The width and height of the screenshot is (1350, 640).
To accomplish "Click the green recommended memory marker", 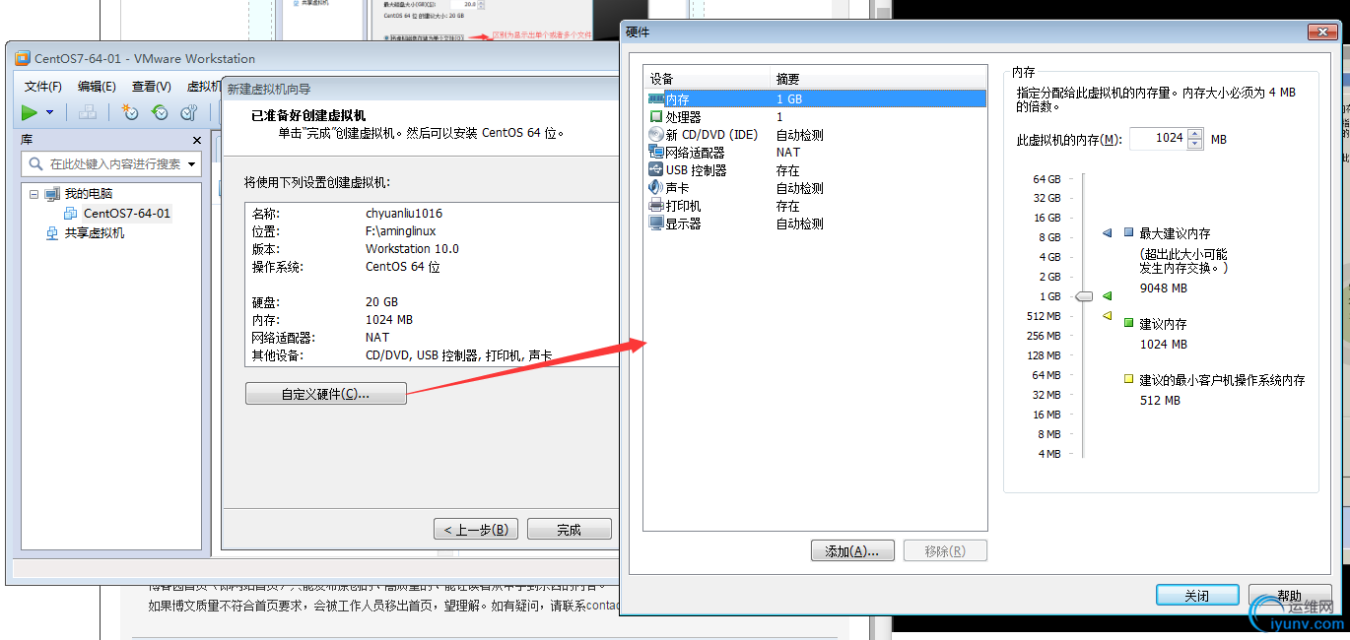I will coord(1107,295).
